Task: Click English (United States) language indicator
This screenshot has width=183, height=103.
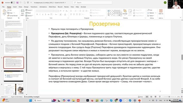Action: [17, 97]
